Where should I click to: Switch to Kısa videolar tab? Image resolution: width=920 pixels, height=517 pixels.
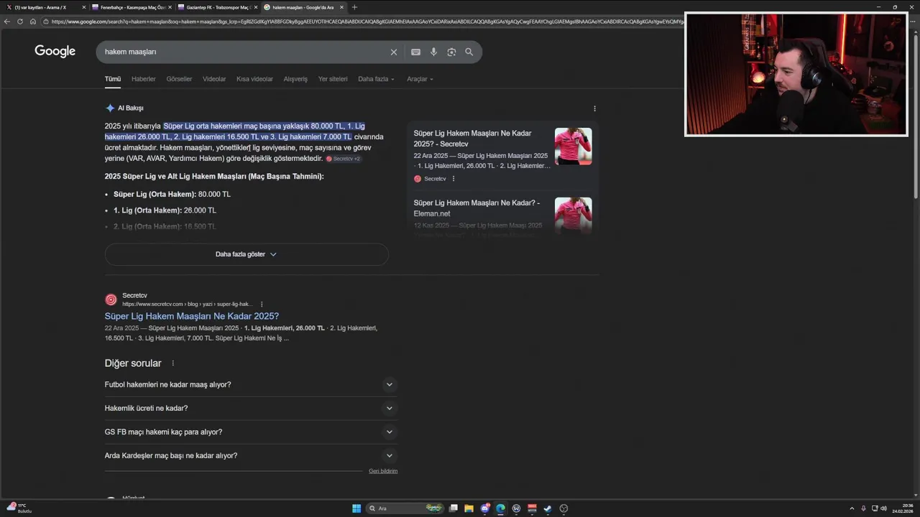point(254,79)
